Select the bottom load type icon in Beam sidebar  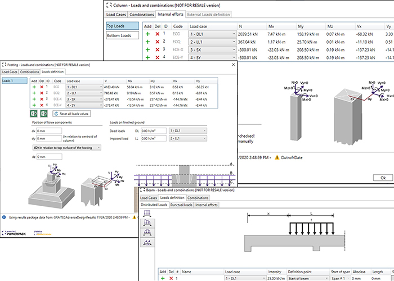click(x=147, y=242)
